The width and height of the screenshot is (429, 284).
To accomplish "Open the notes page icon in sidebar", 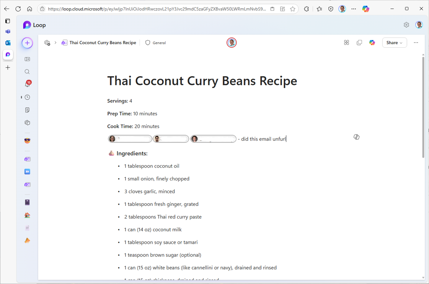I will 27,110.
